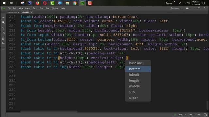Click Remove Comment icon in left toolbar

pos(3,43)
